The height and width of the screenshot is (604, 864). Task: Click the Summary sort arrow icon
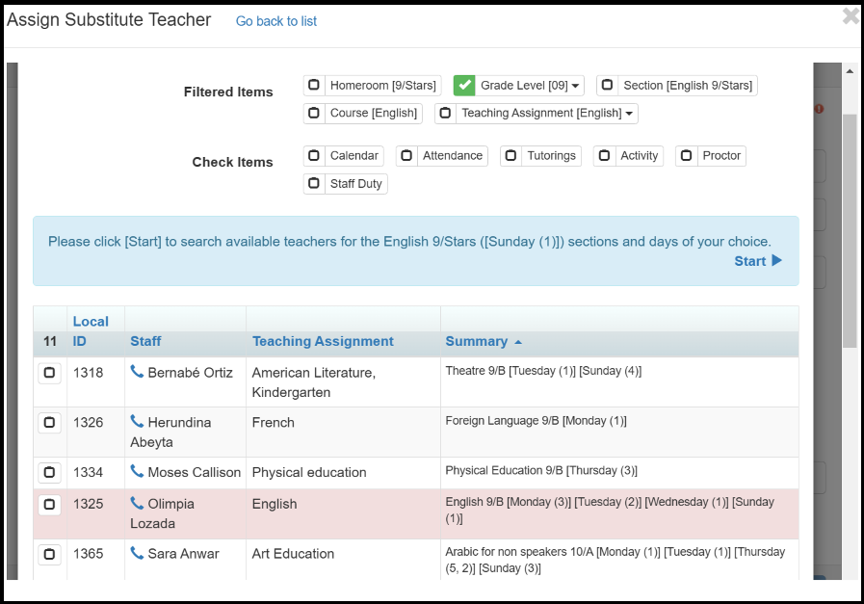click(x=518, y=342)
